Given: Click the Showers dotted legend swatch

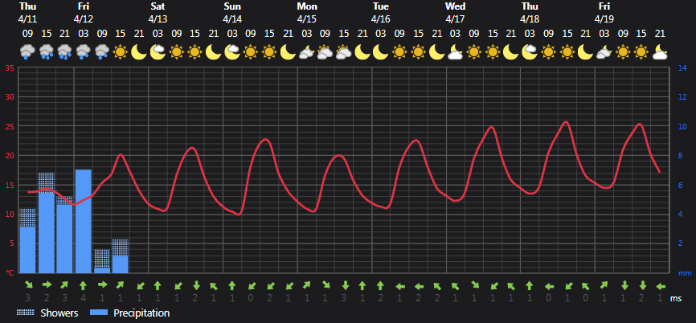Looking at the screenshot, I should 27,313.
